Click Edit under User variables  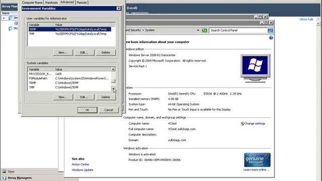click(84, 52)
